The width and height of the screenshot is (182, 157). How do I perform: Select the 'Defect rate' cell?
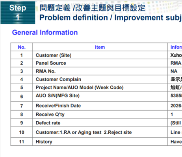[100, 123]
